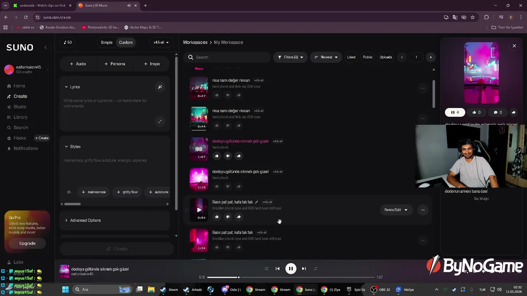This screenshot has height=296, width=527.
Task: Pause the player at bottom bar
Action: [291, 268]
